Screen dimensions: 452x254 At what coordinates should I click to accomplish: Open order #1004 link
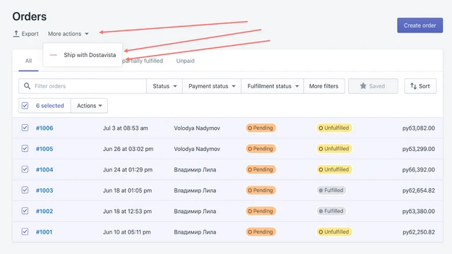pos(44,169)
